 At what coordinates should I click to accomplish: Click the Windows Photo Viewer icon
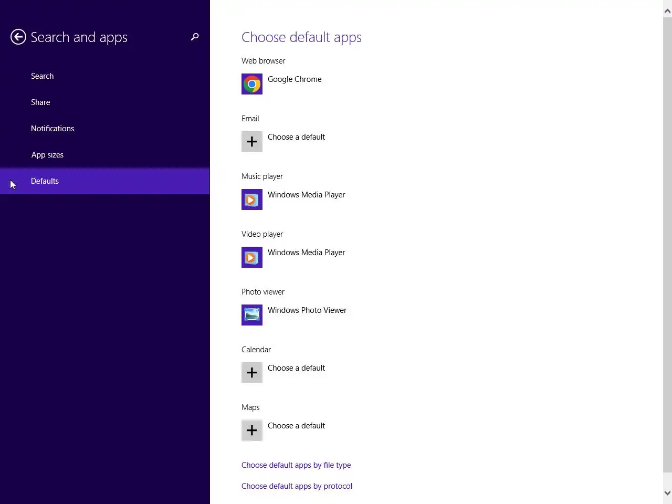click(252, 315)
